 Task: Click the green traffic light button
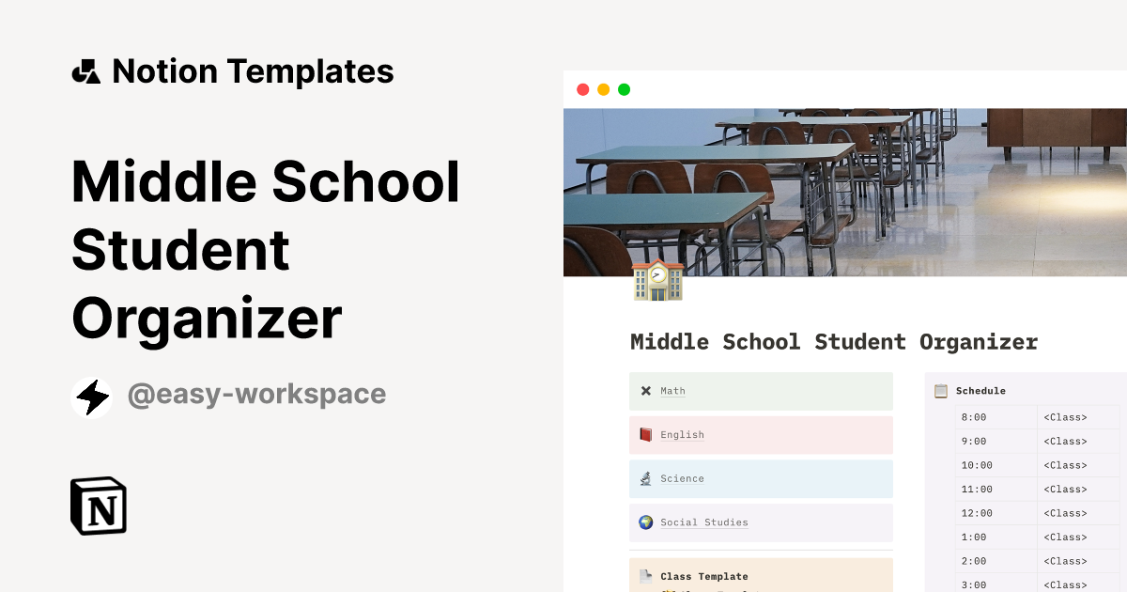click(624, 89)
